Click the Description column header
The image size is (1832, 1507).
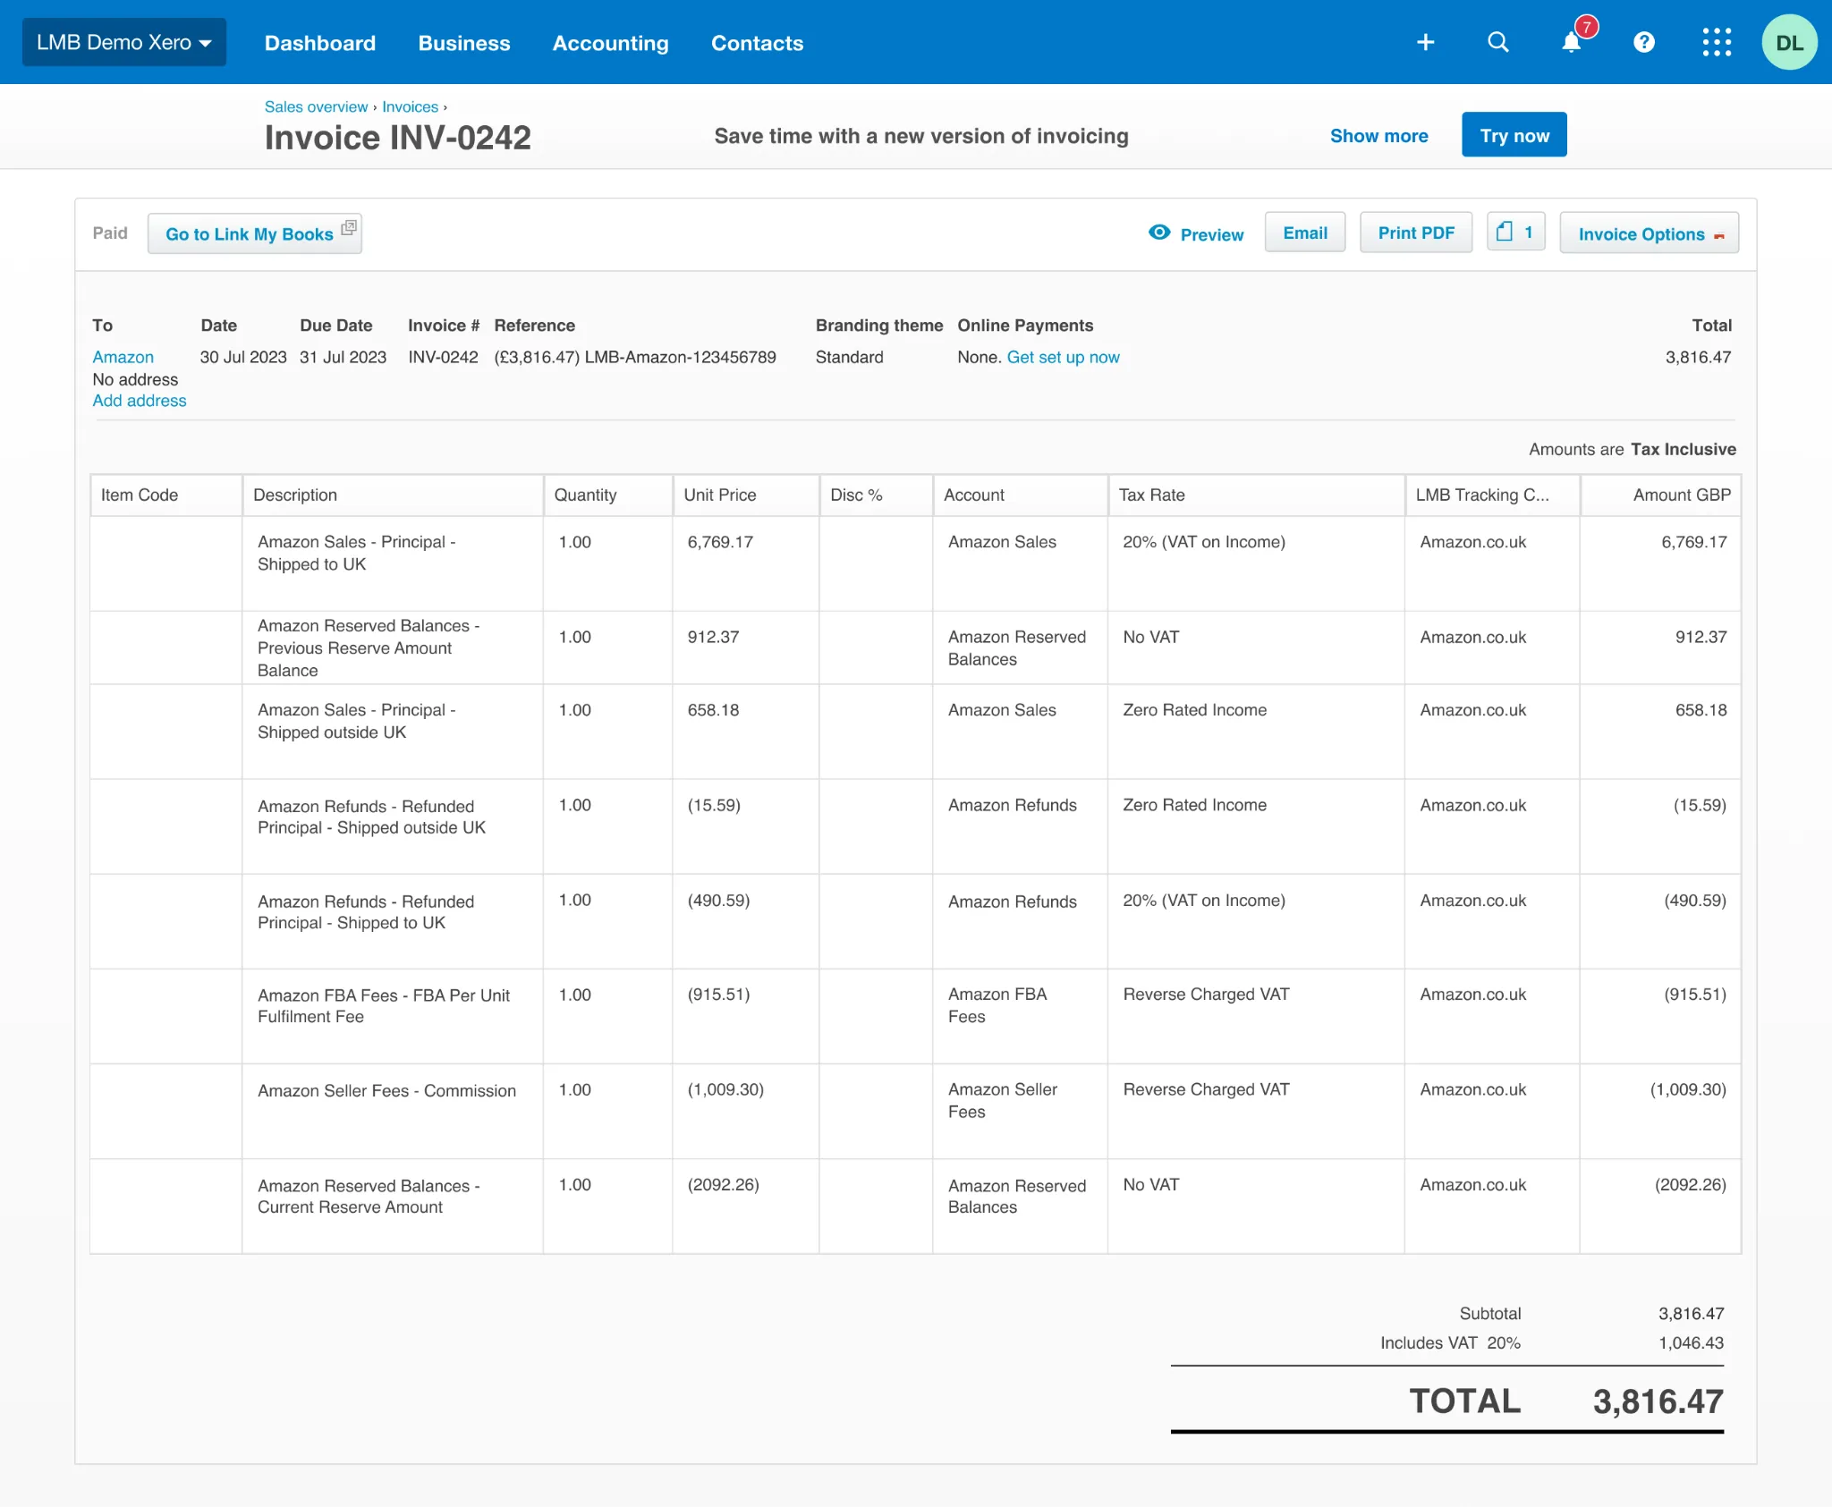tap(393, 495)
